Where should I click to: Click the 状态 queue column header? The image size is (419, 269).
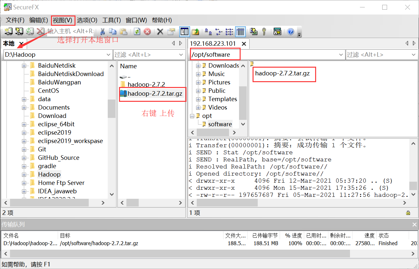pos(393,235)
